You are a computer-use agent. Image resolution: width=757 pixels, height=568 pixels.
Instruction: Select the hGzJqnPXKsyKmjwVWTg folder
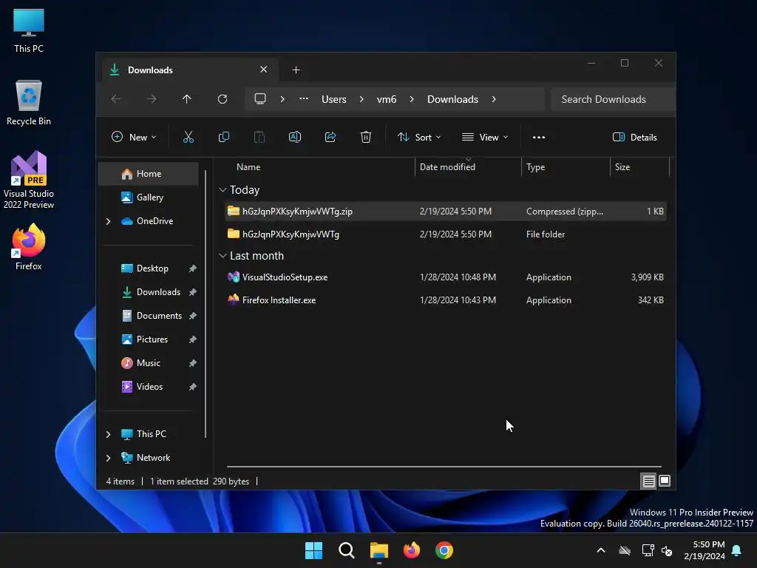click(x=446, y=234)
